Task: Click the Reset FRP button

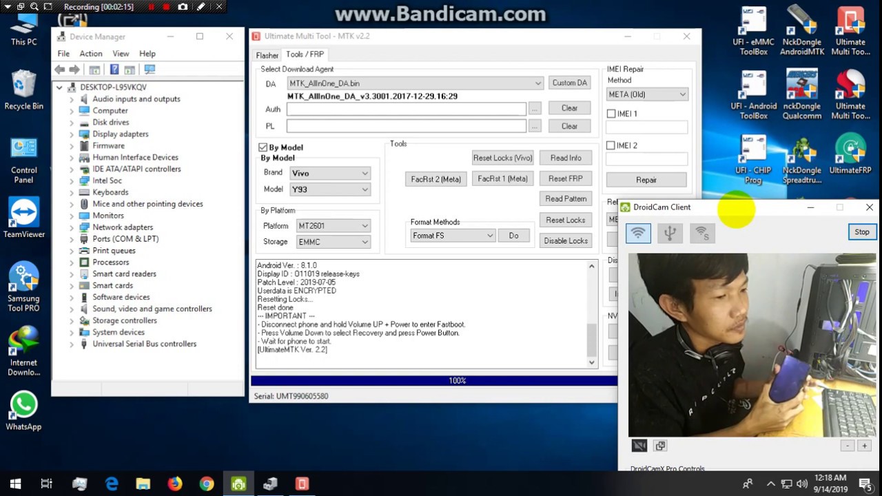Action: [566, 178]
